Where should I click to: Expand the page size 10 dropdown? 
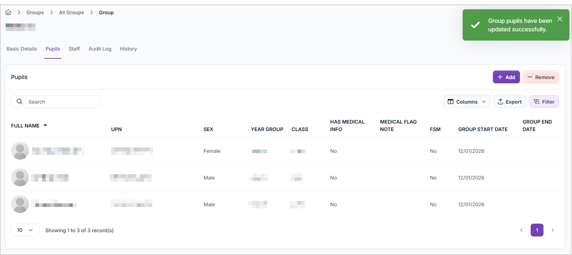[25, 230]
